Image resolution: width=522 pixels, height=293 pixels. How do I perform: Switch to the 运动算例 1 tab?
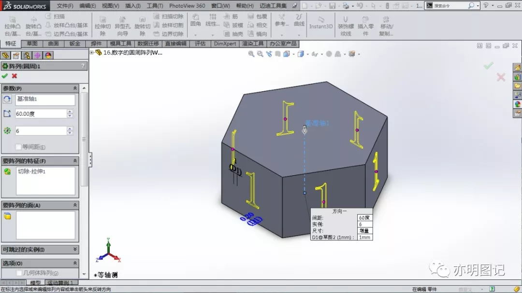coord(60,283)
